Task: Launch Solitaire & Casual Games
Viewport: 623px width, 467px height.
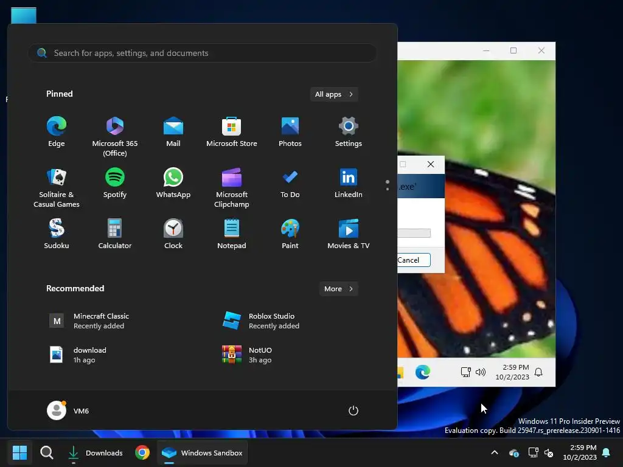Action: [57, 187]
